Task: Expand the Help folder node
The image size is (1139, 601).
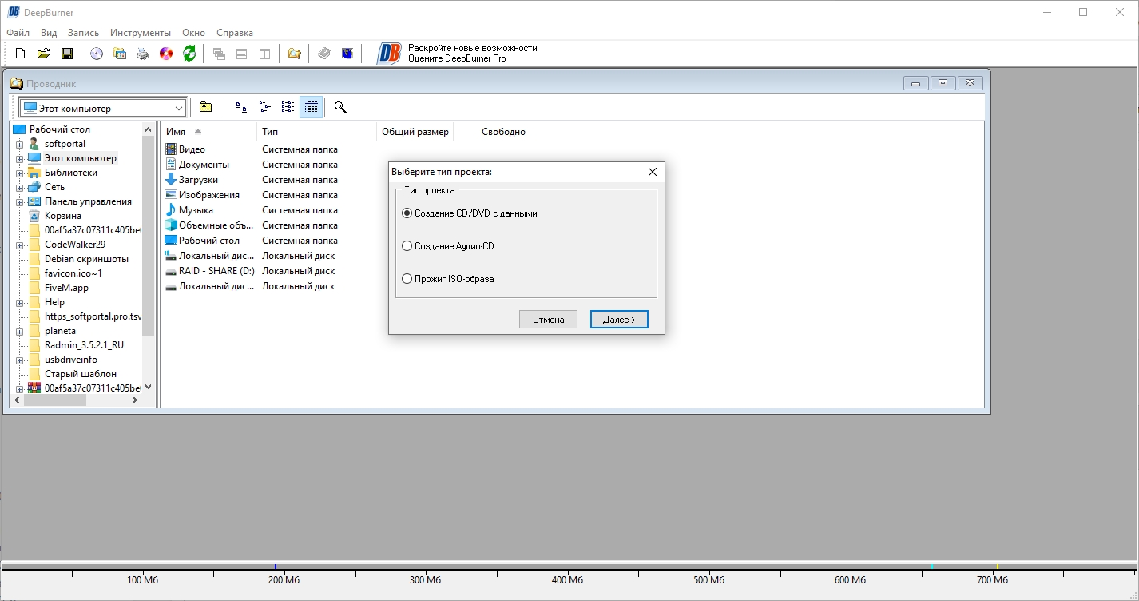Action: (19, 302)
